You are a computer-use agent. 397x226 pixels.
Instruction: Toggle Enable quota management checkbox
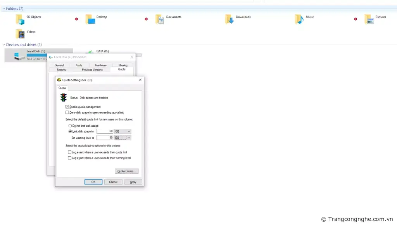click(67, 107)
